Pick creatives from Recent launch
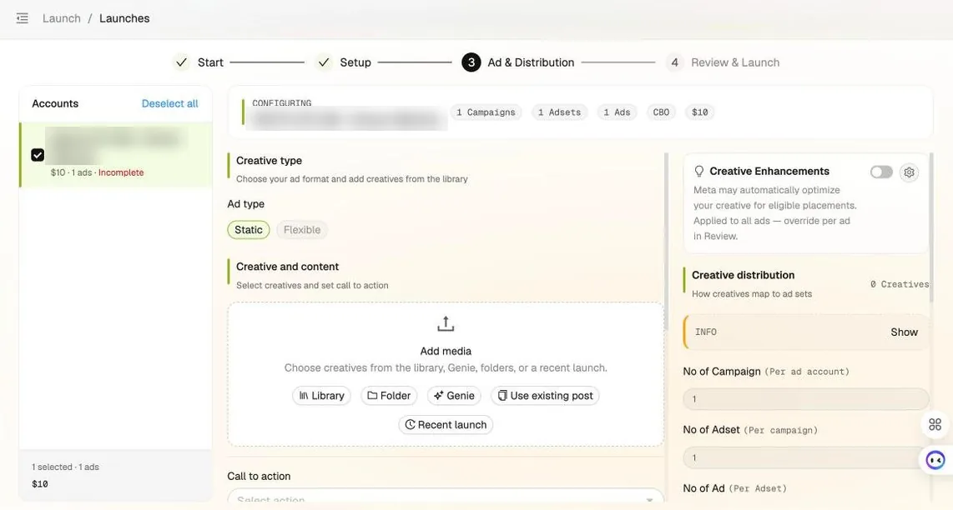The image size is (953, 510). pos(446,424)
